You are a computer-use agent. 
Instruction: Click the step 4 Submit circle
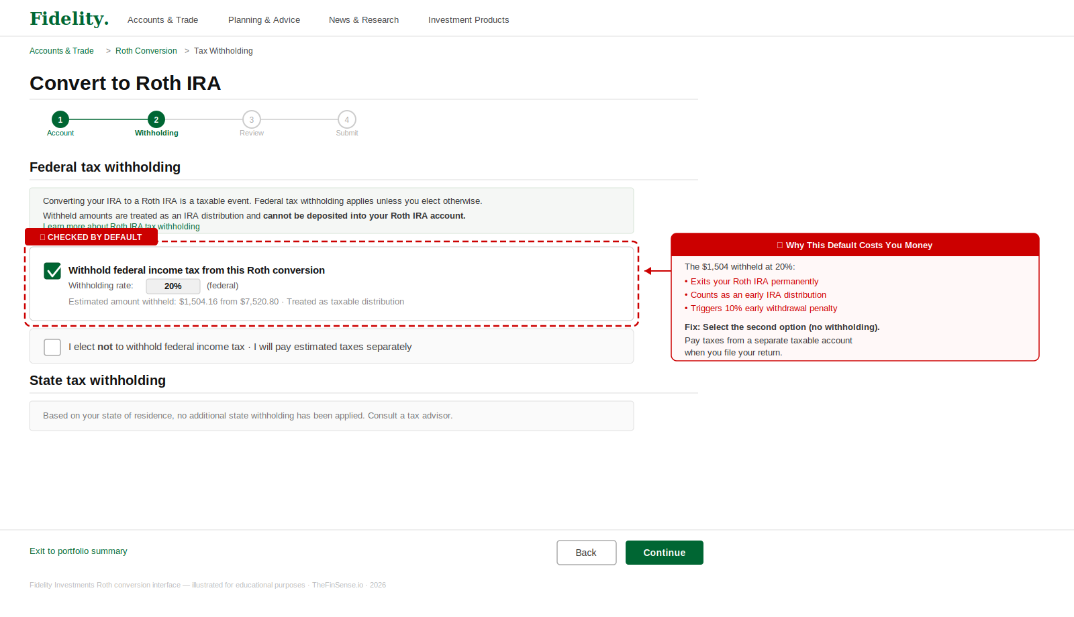pyautogui.click(x=346, y=119)
